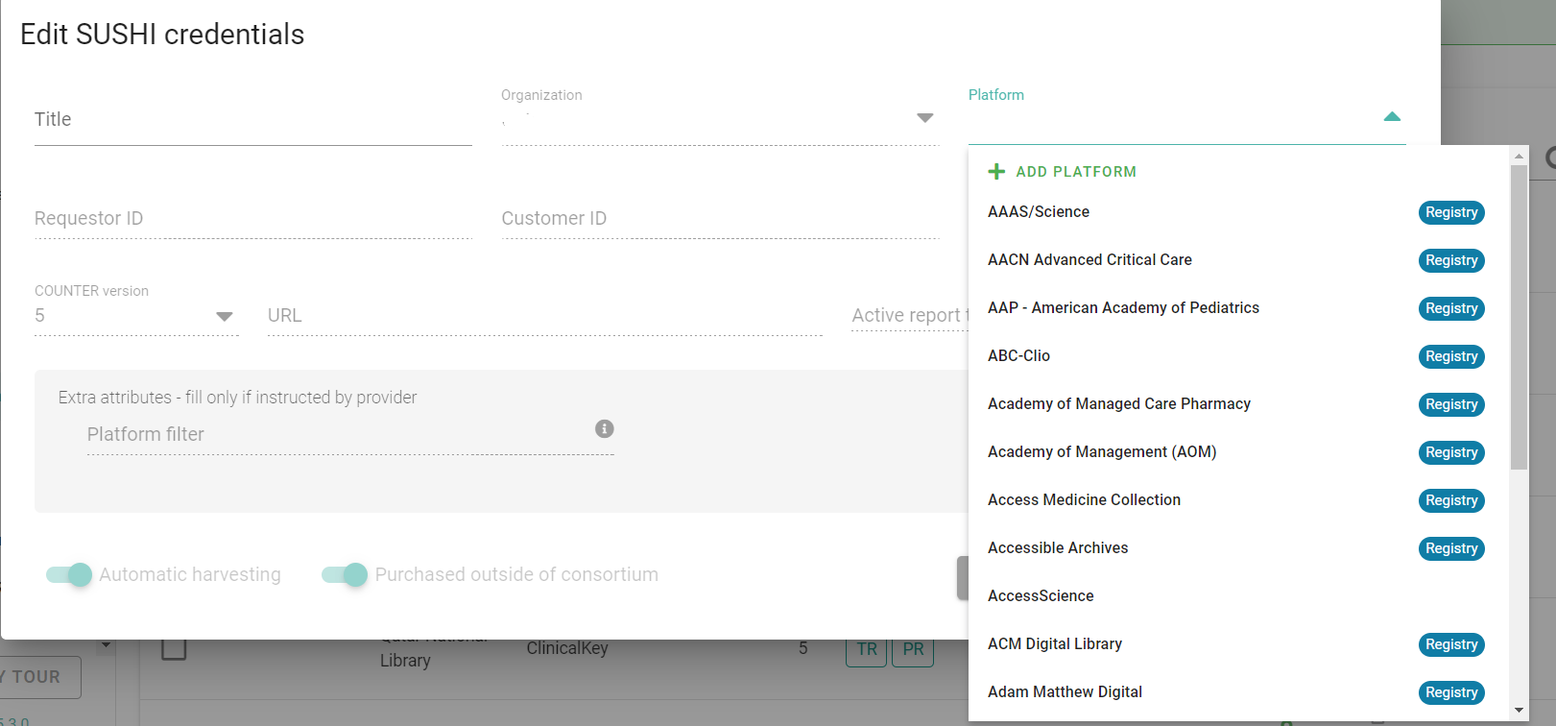The height and width of the screenshot is (726, 1556).
Task: Click the Requestor ID field
Action: click(253, 218)
